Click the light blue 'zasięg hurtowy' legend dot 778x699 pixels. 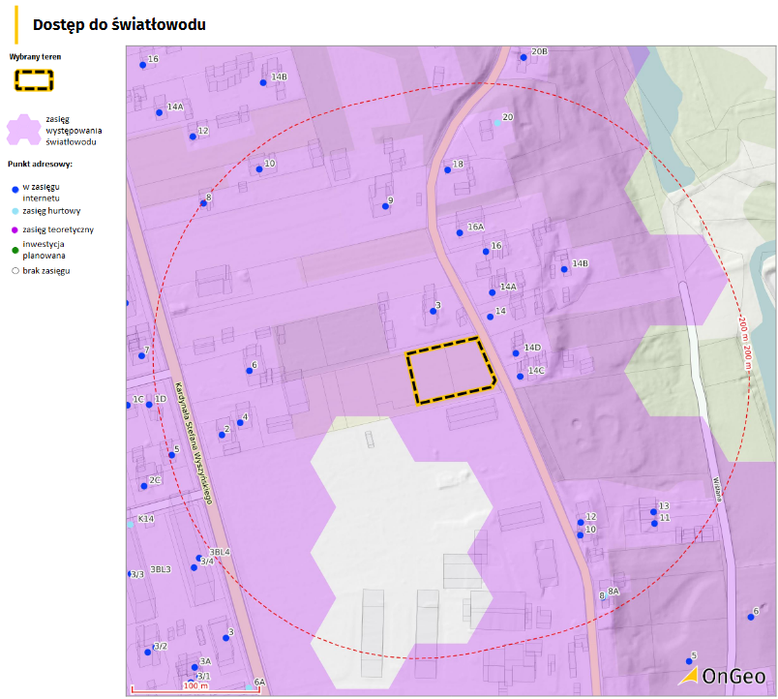15,210
